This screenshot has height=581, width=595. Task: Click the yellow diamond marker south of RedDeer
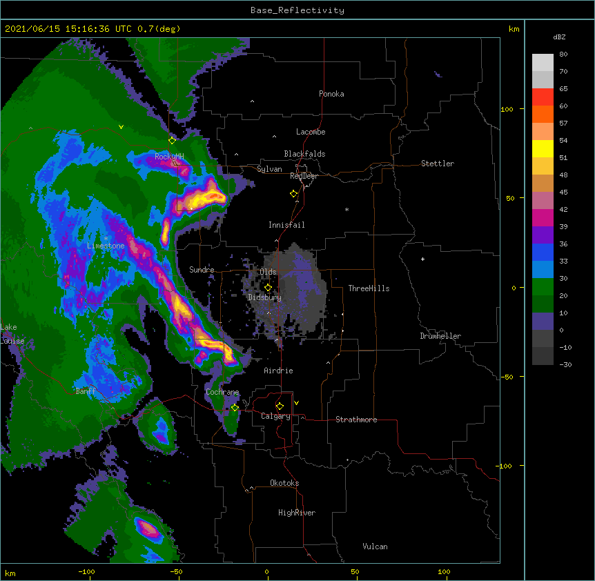(x=294, y=194)
